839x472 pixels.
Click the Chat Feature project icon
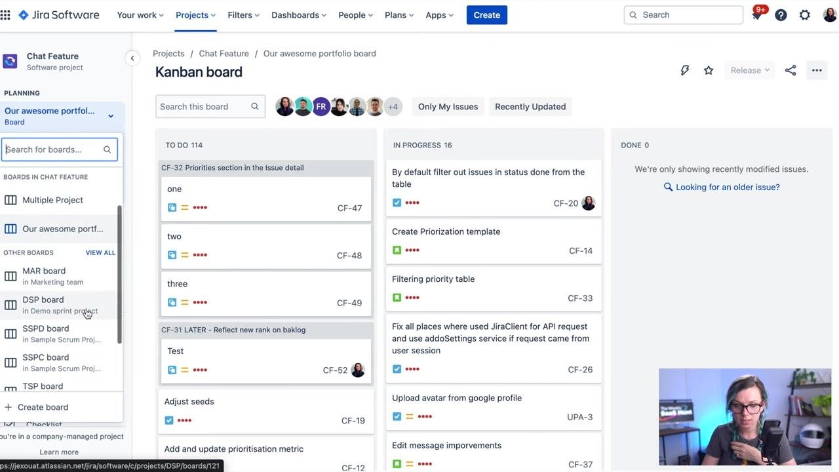pos(10,61)
